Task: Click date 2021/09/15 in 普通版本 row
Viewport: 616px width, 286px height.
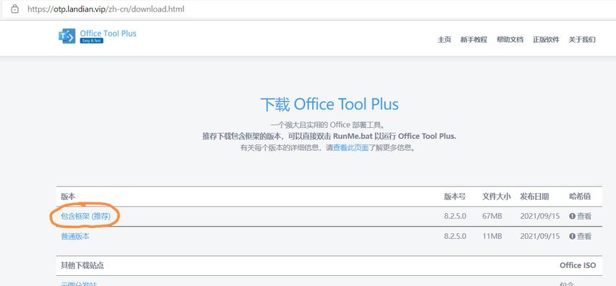Action: 540,236
